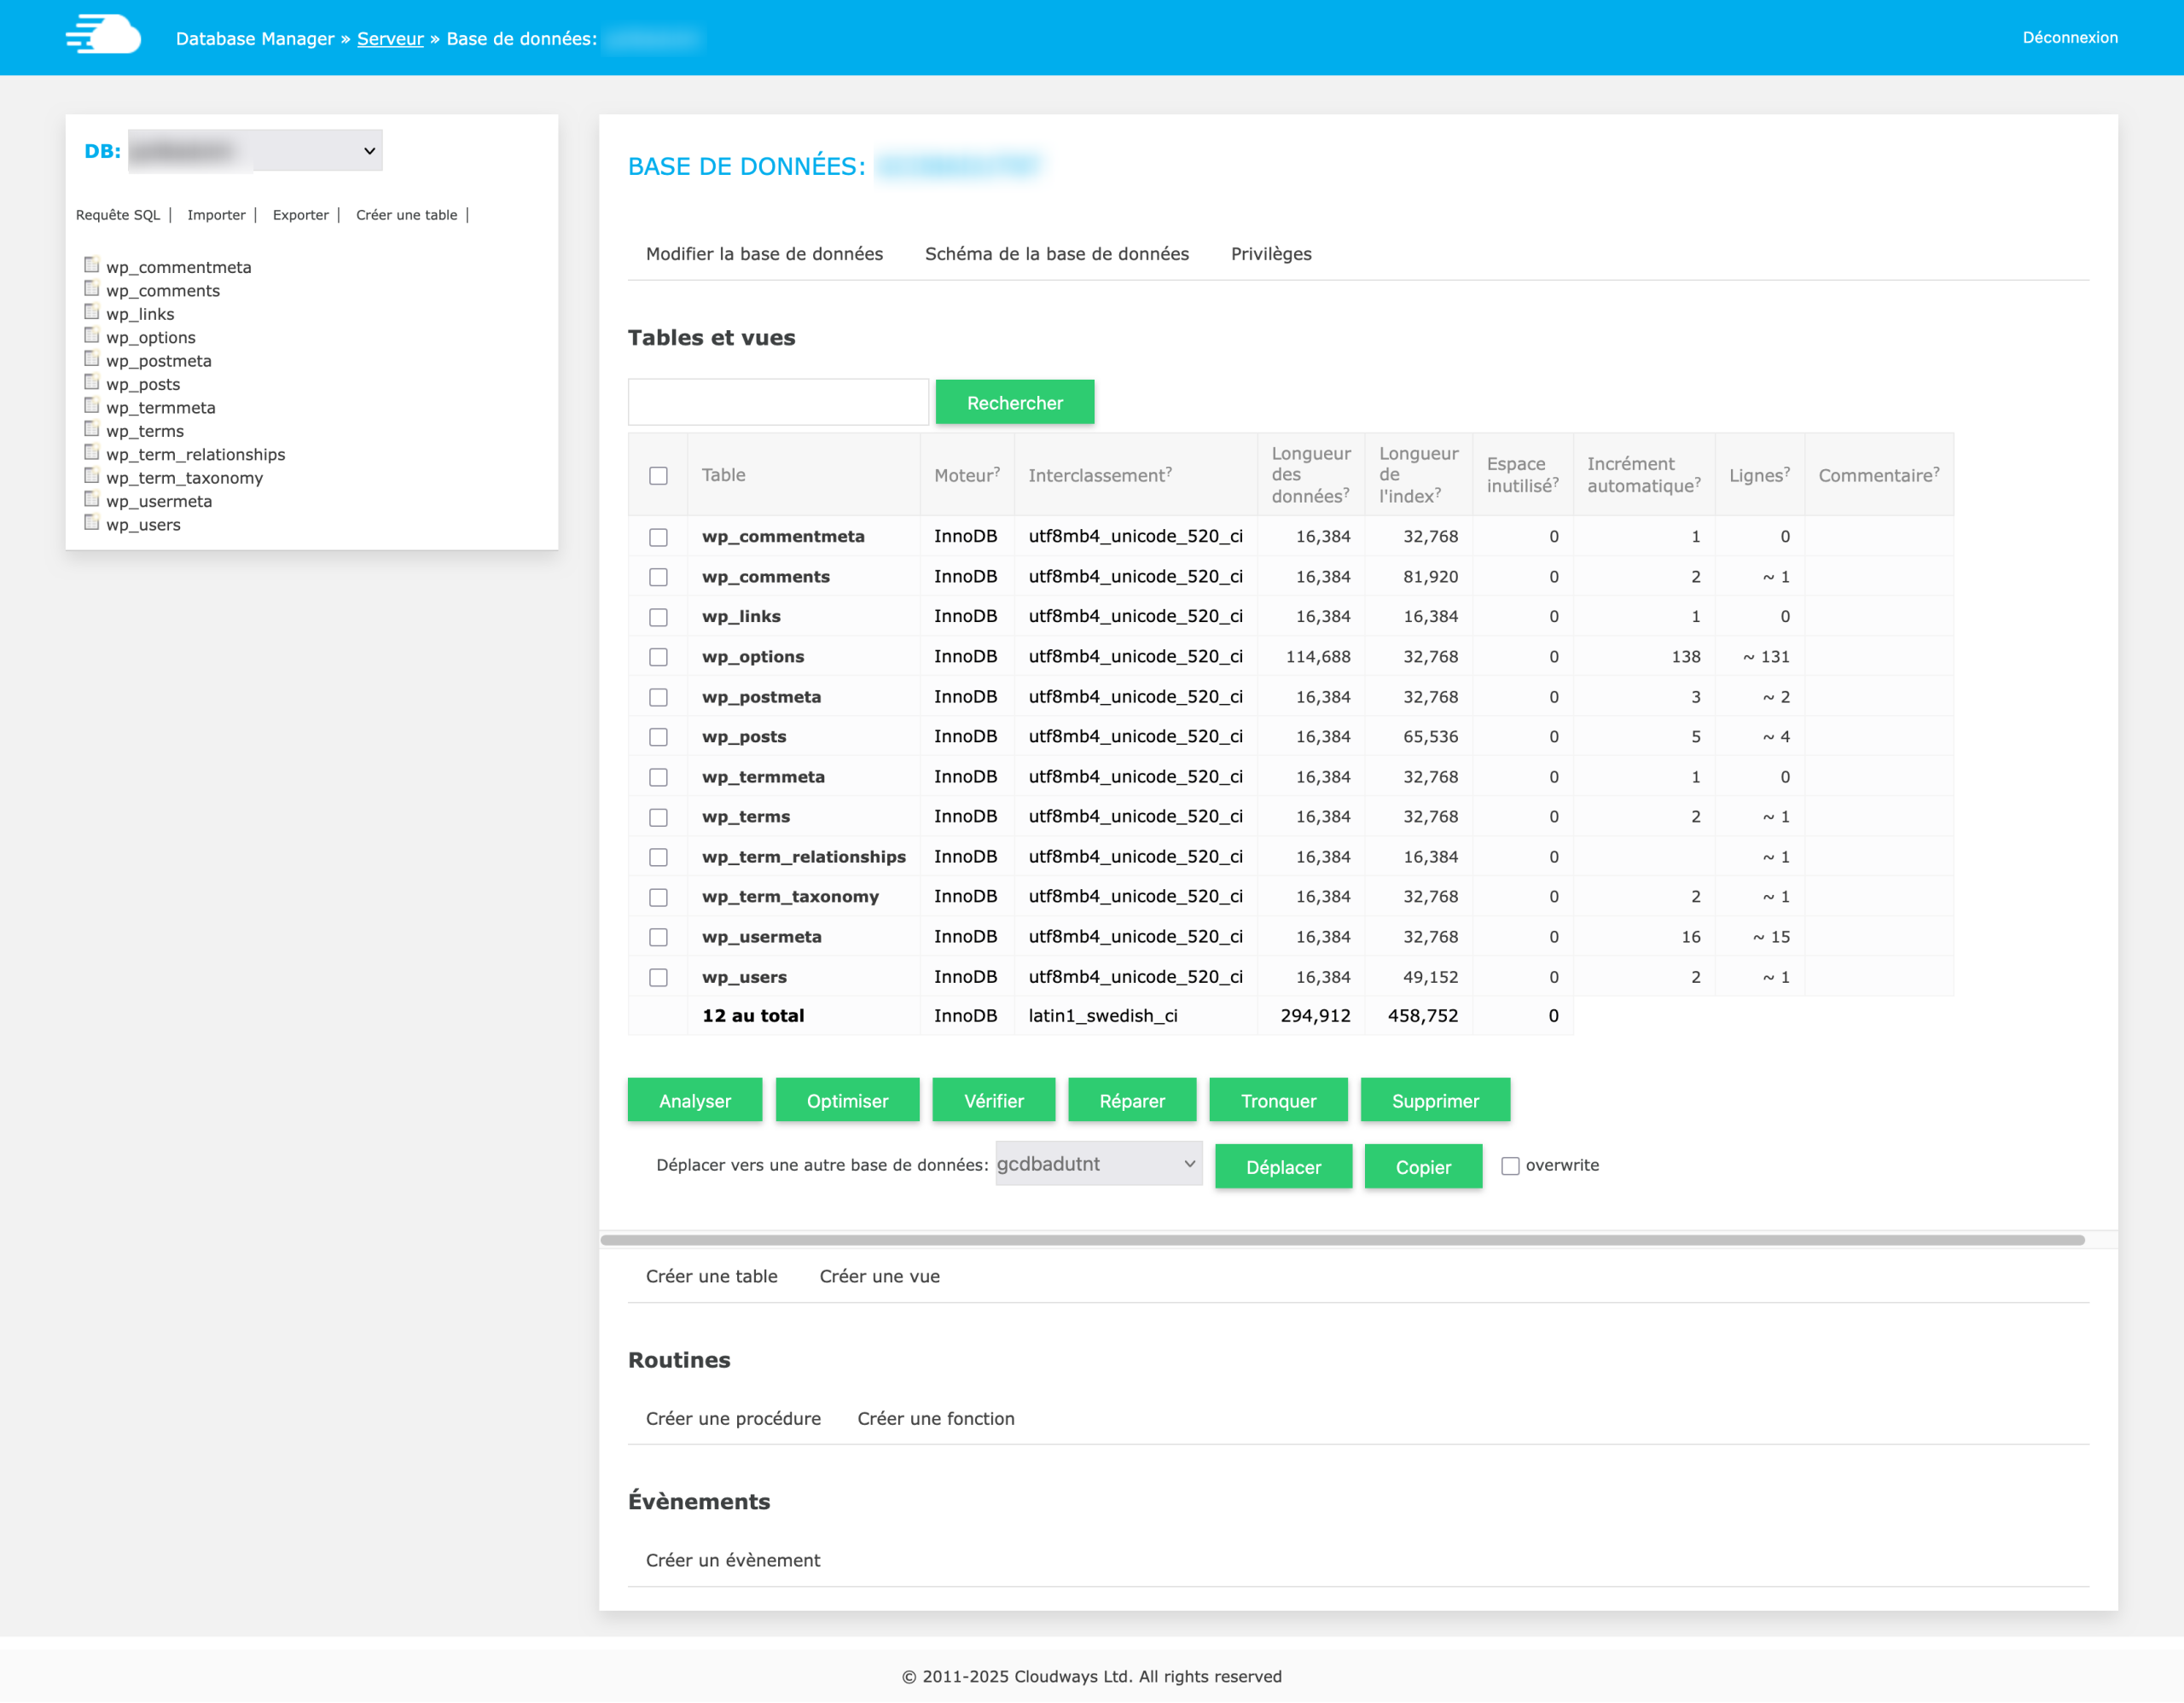This screenshot has width=2184, height=1703.
Task: Click table icon beside wp_commentmeta in sidebar
Action: pos(92,265)
